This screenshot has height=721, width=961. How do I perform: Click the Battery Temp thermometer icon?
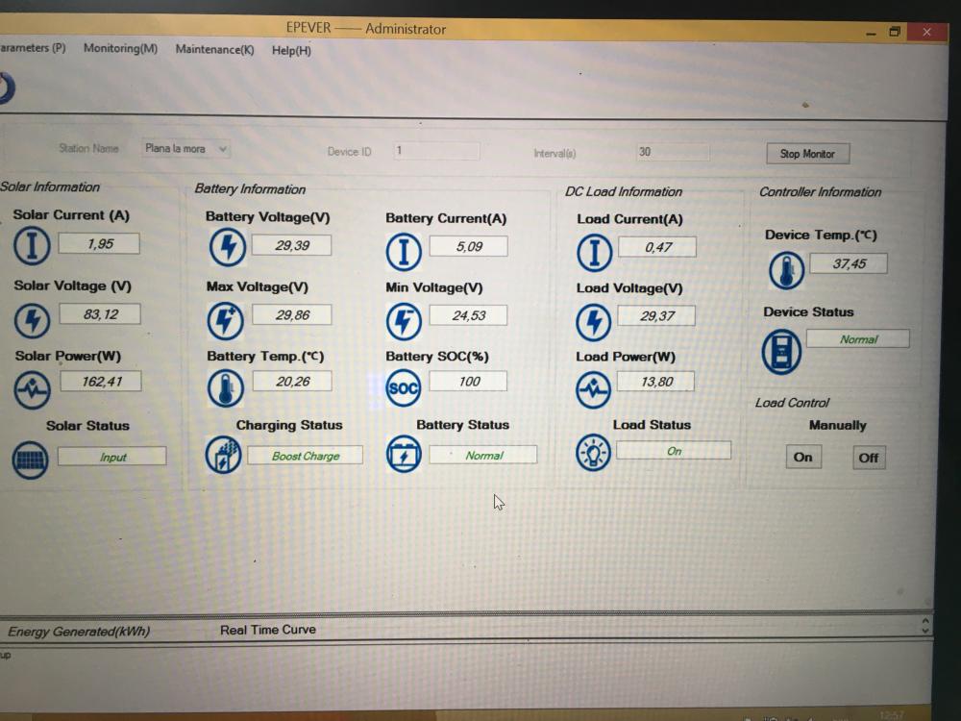(x=226, y=388)
